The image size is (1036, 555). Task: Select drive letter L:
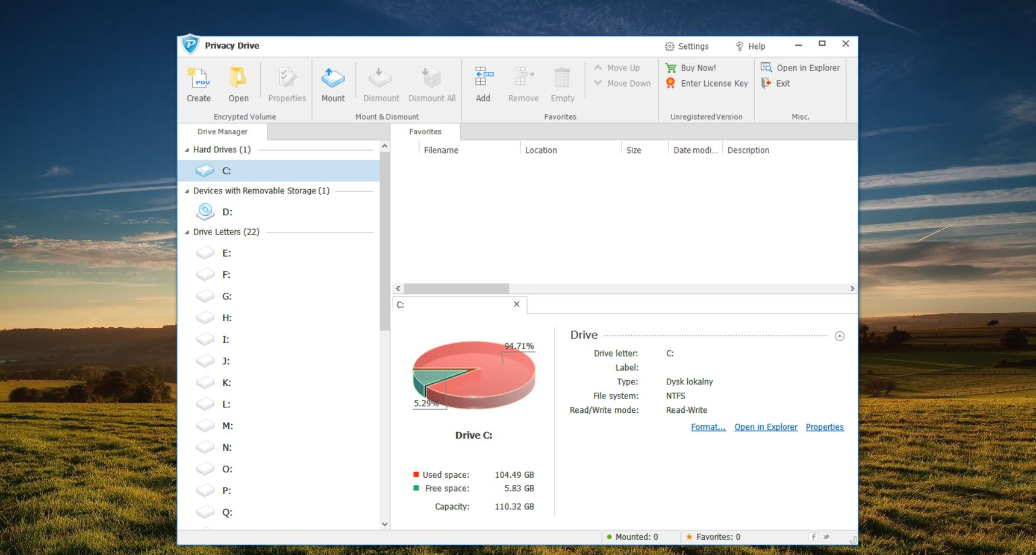[279, 404]
